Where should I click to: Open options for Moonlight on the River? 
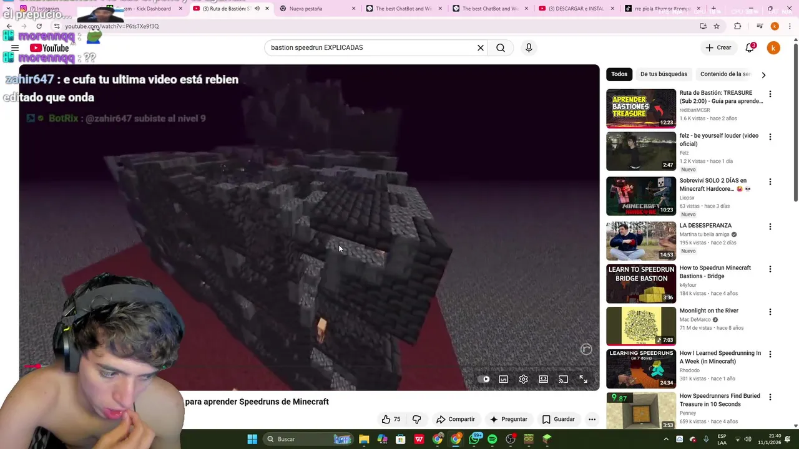(770, 312)
